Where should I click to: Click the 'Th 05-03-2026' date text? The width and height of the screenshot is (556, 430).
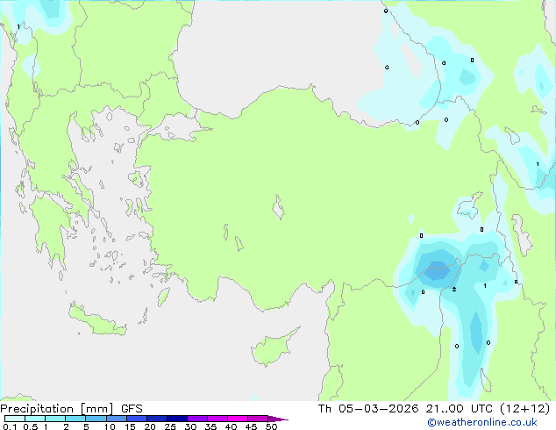[369, 409]
